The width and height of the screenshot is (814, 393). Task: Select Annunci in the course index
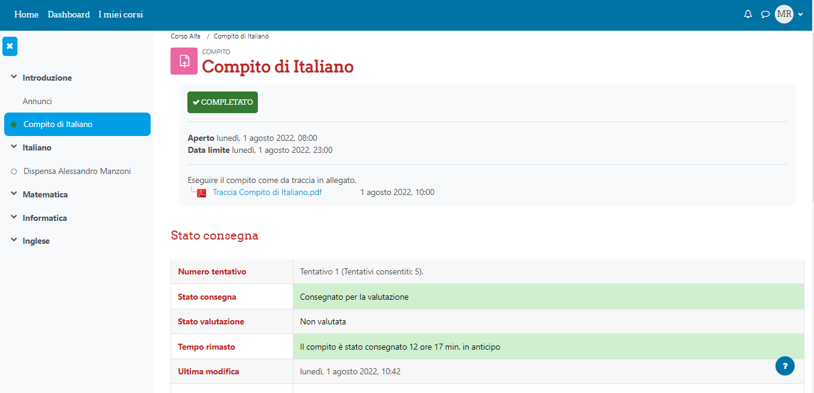pos(37,101)
